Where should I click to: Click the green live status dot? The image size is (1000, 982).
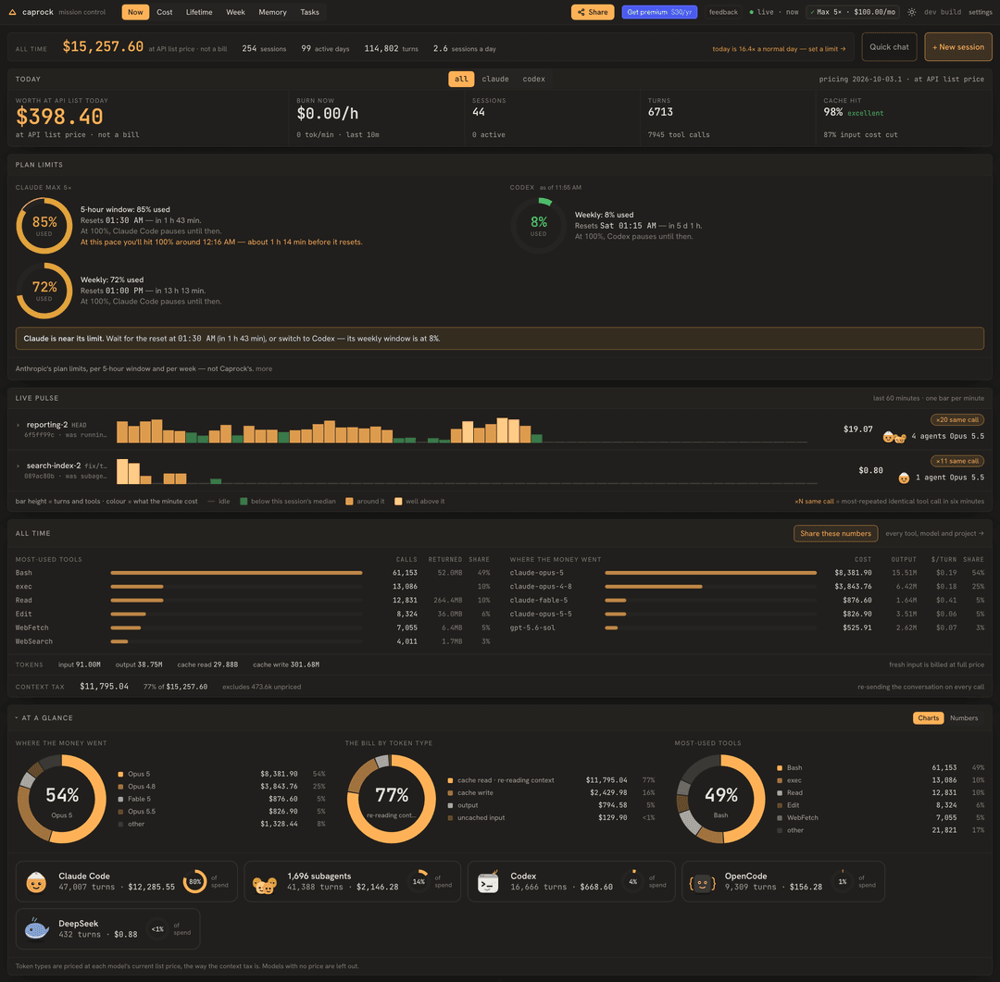[751, 12]
